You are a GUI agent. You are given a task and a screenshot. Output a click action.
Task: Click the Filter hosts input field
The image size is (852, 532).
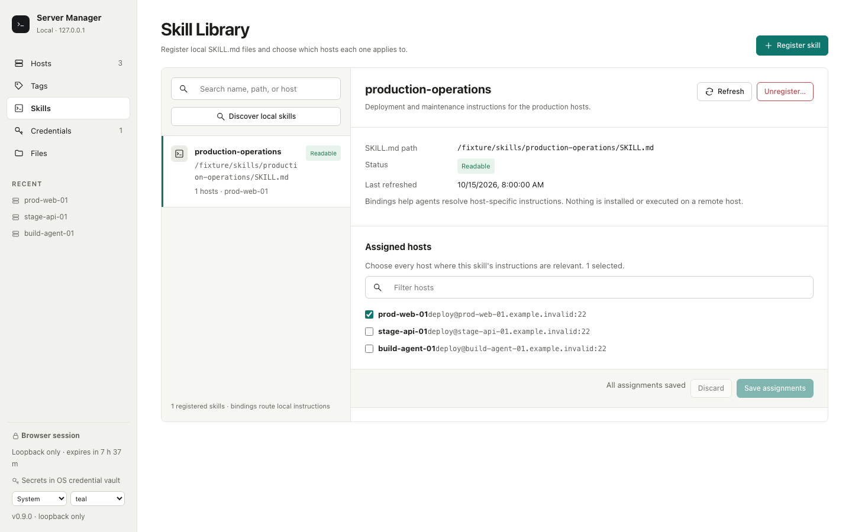(x=589, y=287)
